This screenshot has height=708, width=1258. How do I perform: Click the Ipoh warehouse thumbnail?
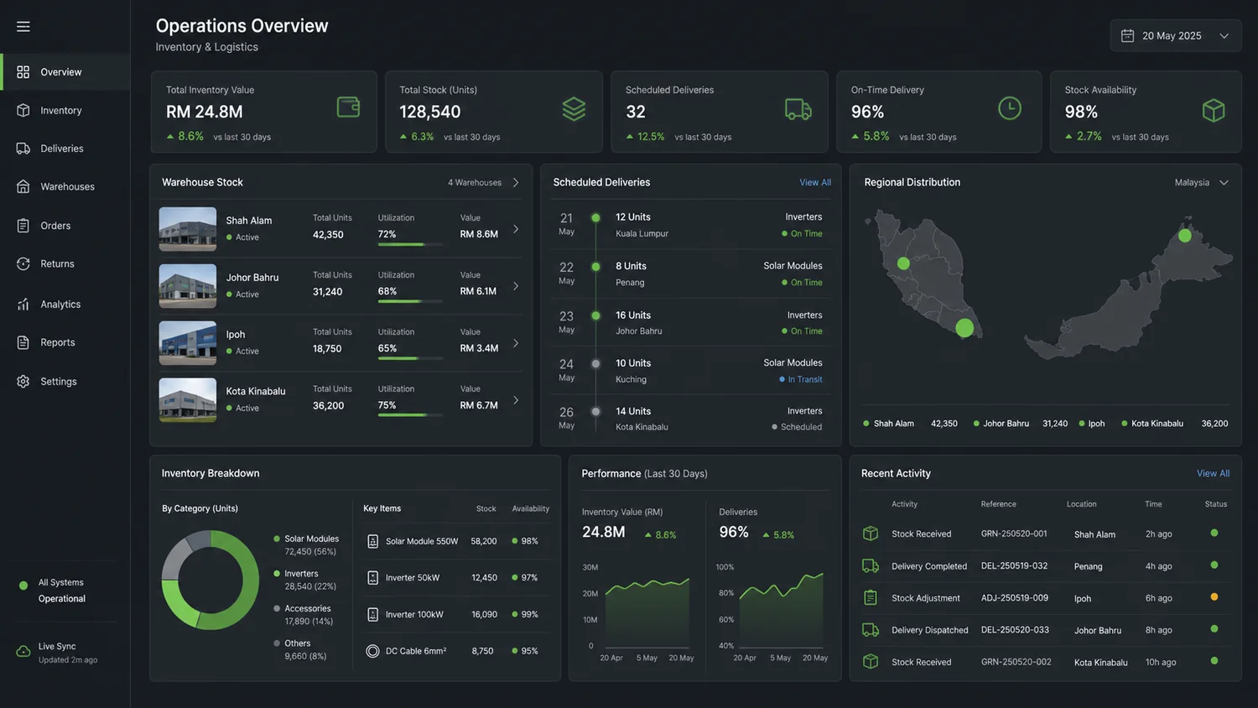pos(188,343)
